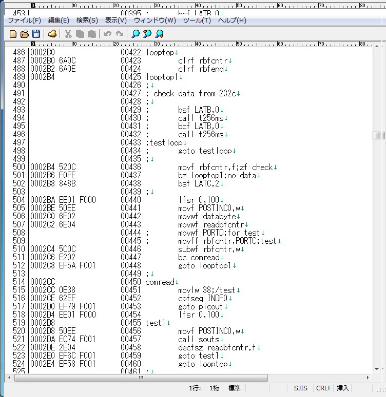Screen dimensions: 386x397
Task: Click the looptop1 label on line 489
Action: tap(162, 77)
